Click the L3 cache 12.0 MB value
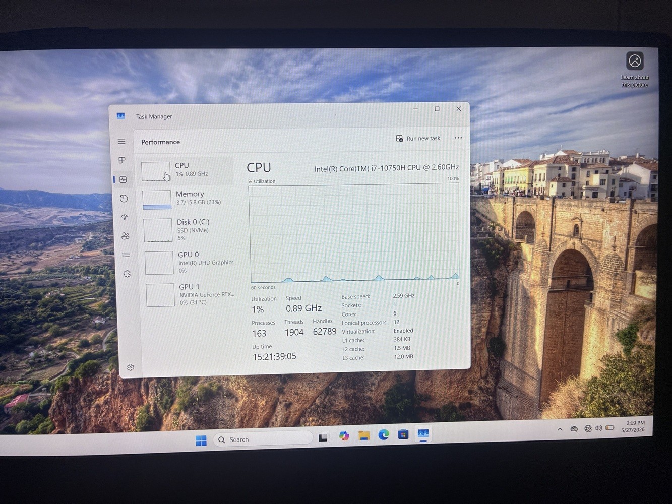The height and width of the screenshot is (504, 672). pyautogui.click(x=403, y=356)
